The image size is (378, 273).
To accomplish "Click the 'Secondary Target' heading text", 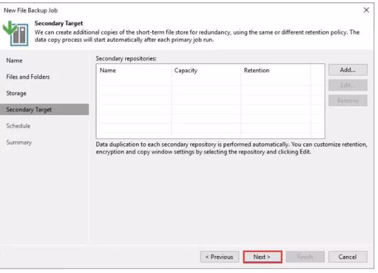I will [59, 23].
